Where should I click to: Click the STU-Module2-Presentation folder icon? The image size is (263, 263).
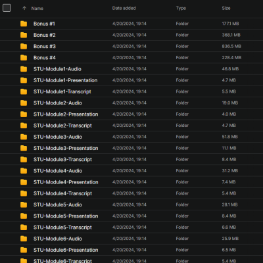[x=24, y=114]
